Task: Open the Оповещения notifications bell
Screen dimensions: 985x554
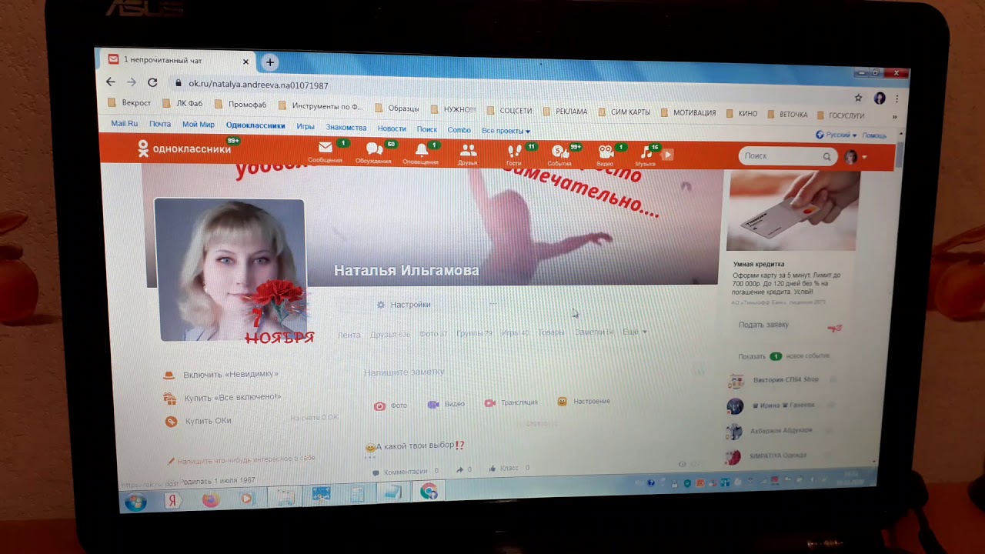Action: (x=421, y=152)
